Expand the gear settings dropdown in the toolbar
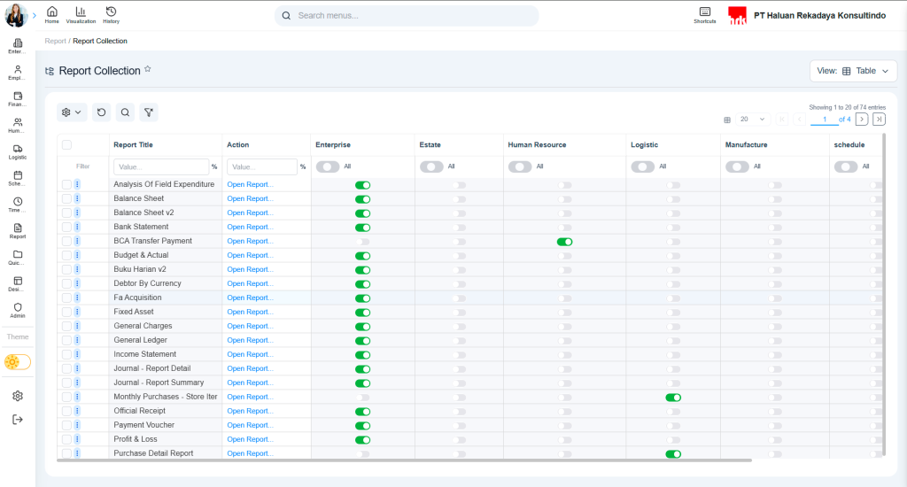The height and width of the screenshot is (487, 907). [x=73, y=112]
